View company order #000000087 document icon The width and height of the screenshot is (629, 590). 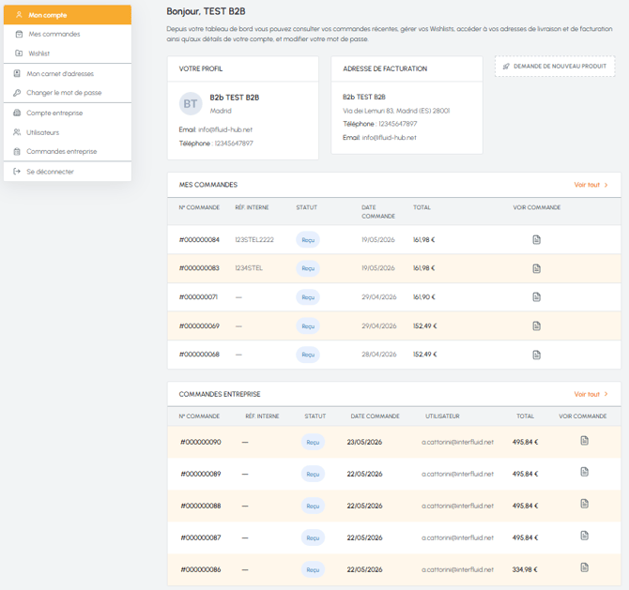click(x=585, y=536)
